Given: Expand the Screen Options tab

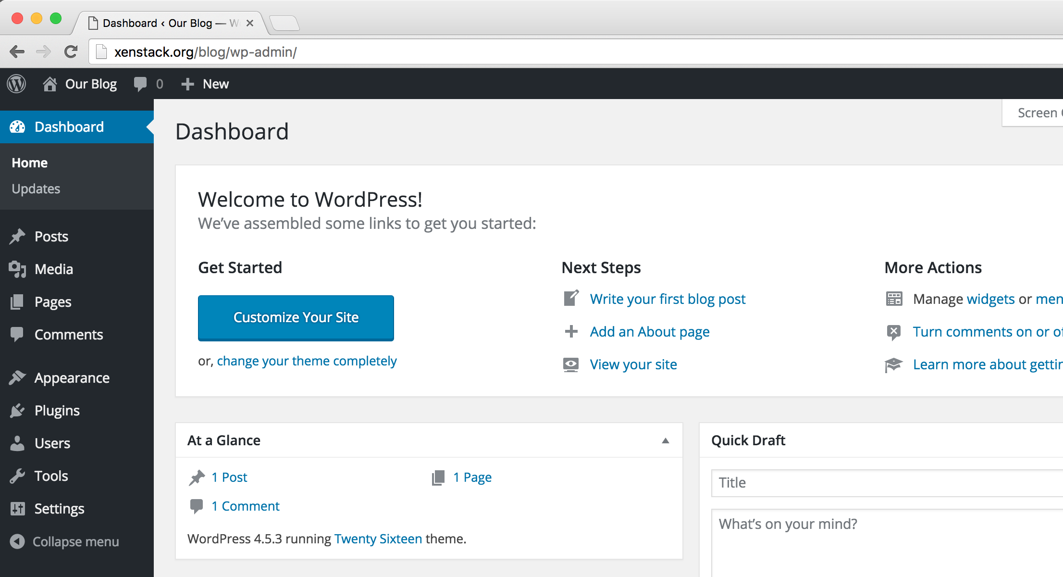Looking at the screenshot, I should point(1038,113).
